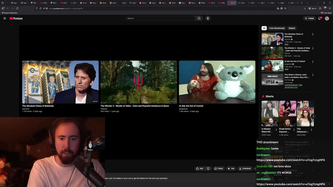Viewport: 333px width, 187px height.
Task: Click the Ask button
Action: point(231,169)
